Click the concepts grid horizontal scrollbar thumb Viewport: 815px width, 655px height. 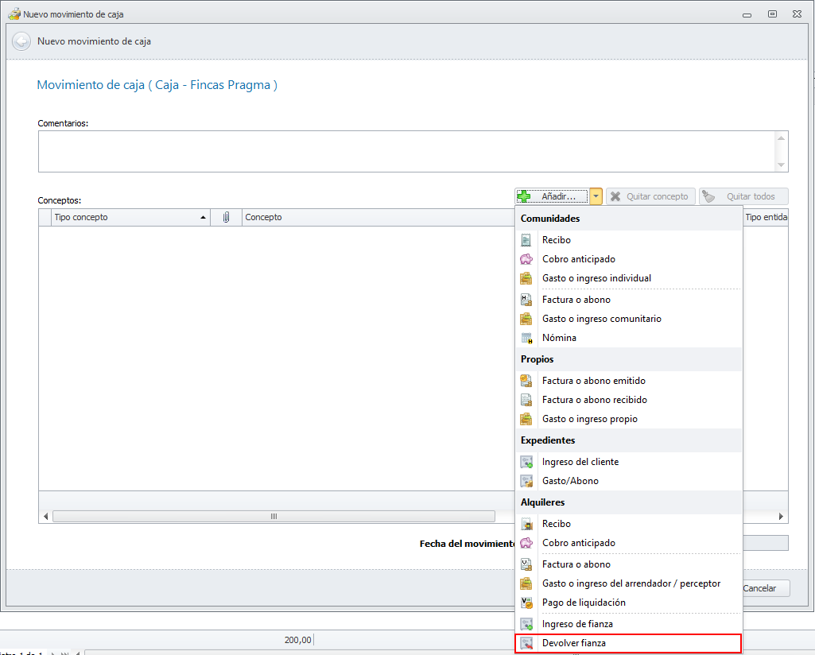(274, 517)
